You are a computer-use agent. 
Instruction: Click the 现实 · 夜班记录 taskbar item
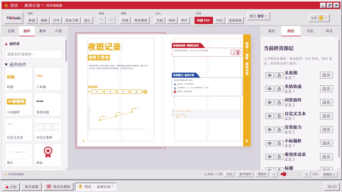pyautogui.click(x=96, y=187)
